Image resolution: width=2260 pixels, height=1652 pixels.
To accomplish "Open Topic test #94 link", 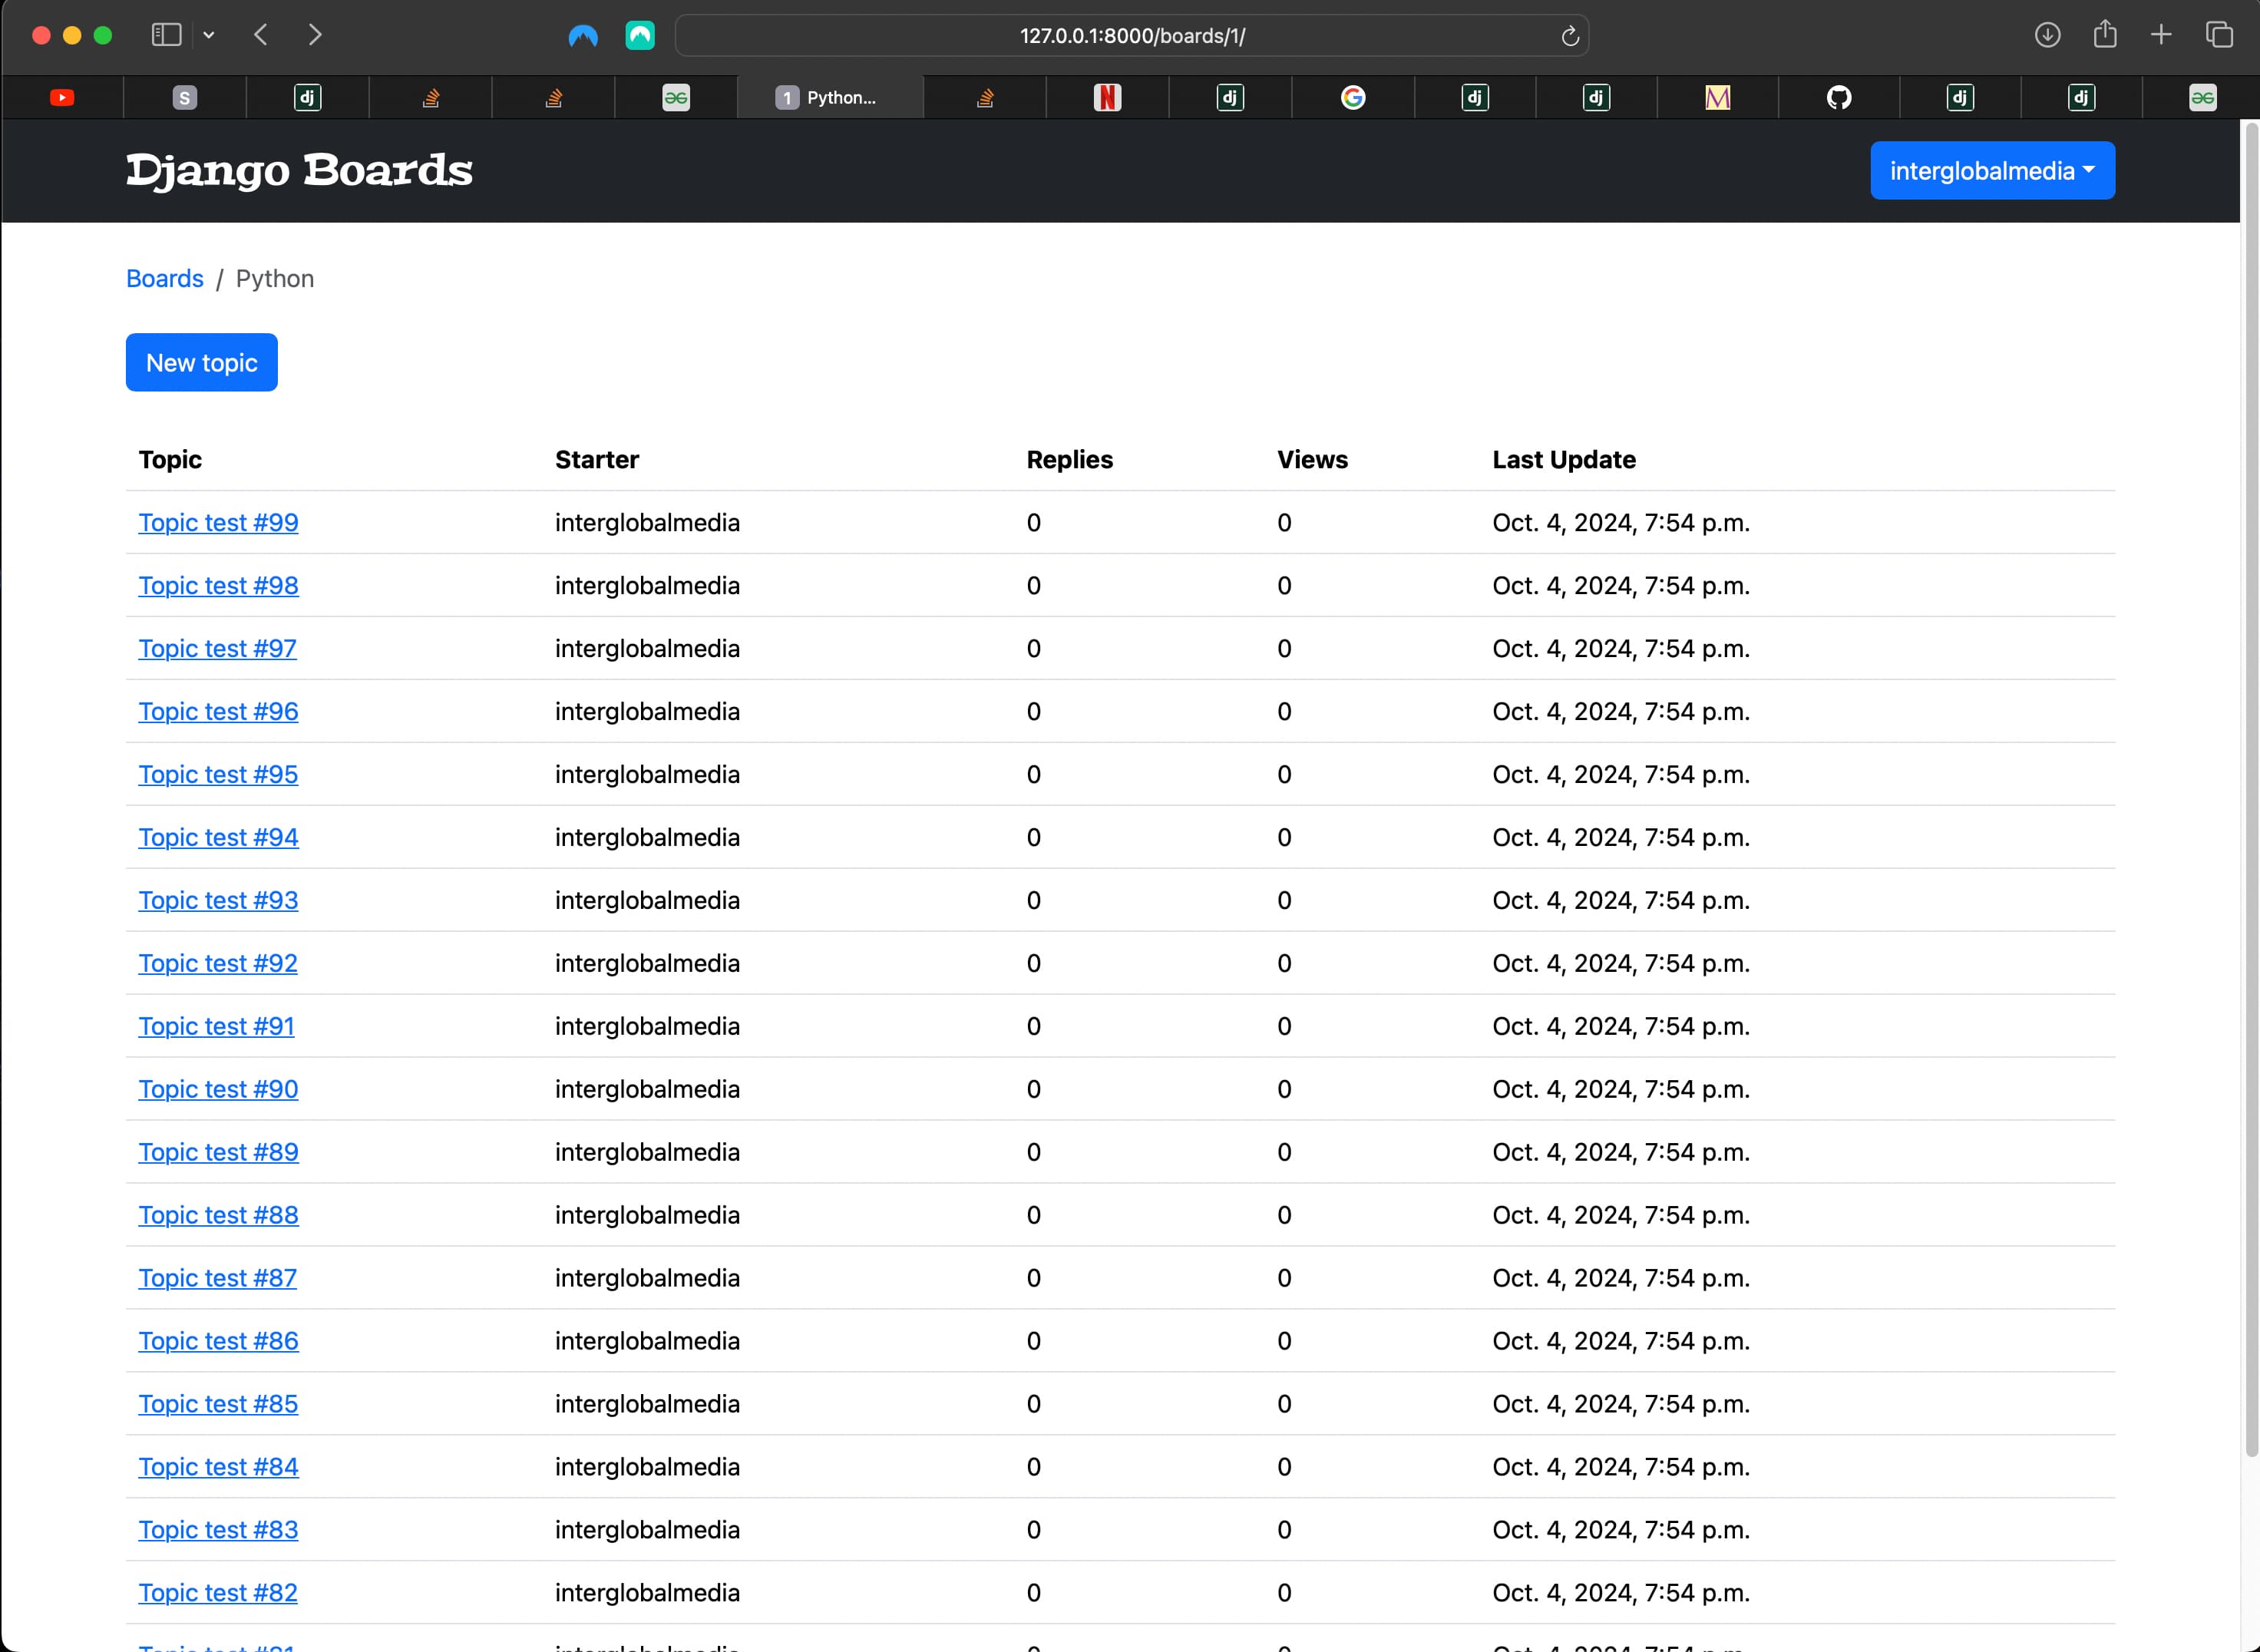I will 218,838.
